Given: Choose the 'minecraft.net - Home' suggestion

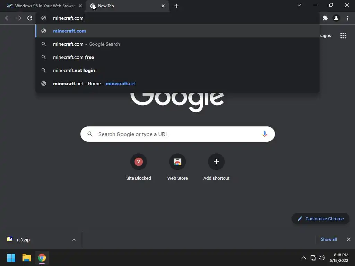Looking at the screenshot, I should 177,83.
